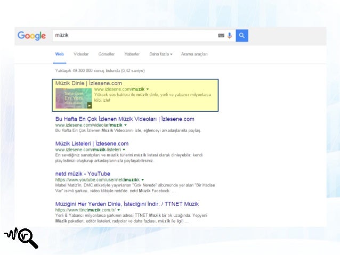Open Müzik Dinle | İzlesene.com result
The image size is (340, 255).
tap(88, 83)
